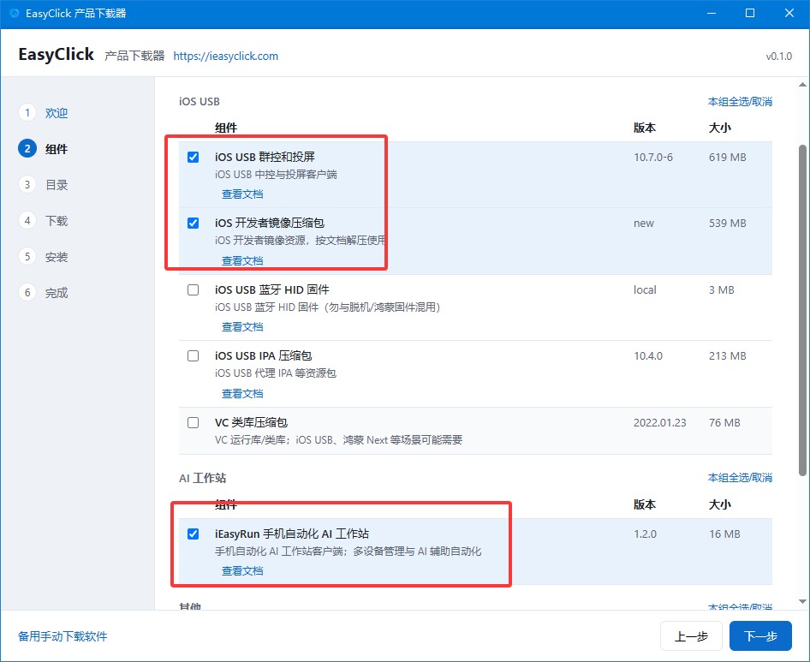Go to 下载 step in sidebar
The width and height of the screenshot is (810, 662).
tap(57, 221)
